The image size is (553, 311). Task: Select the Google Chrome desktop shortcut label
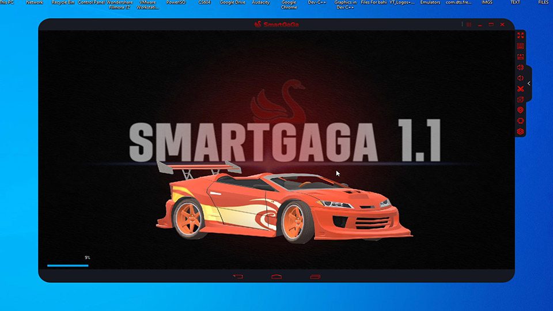pos(289,4)
